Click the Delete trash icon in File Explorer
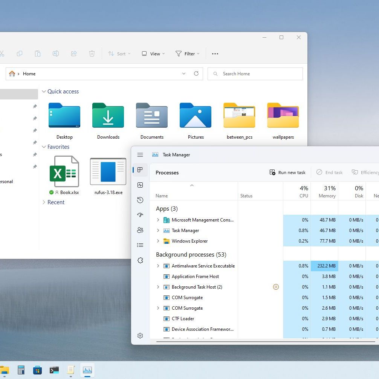379x379 pixels. (92, 53)
